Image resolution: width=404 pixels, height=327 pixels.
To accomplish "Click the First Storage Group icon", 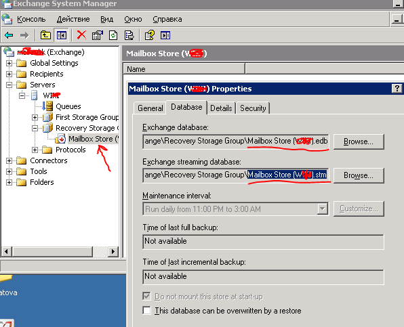I will point(47,117).
